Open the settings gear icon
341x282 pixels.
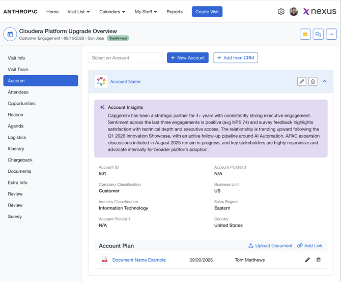pyautogui.click(x=281, y=12)
